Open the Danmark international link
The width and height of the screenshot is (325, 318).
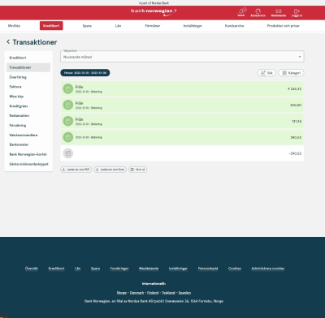136,293
